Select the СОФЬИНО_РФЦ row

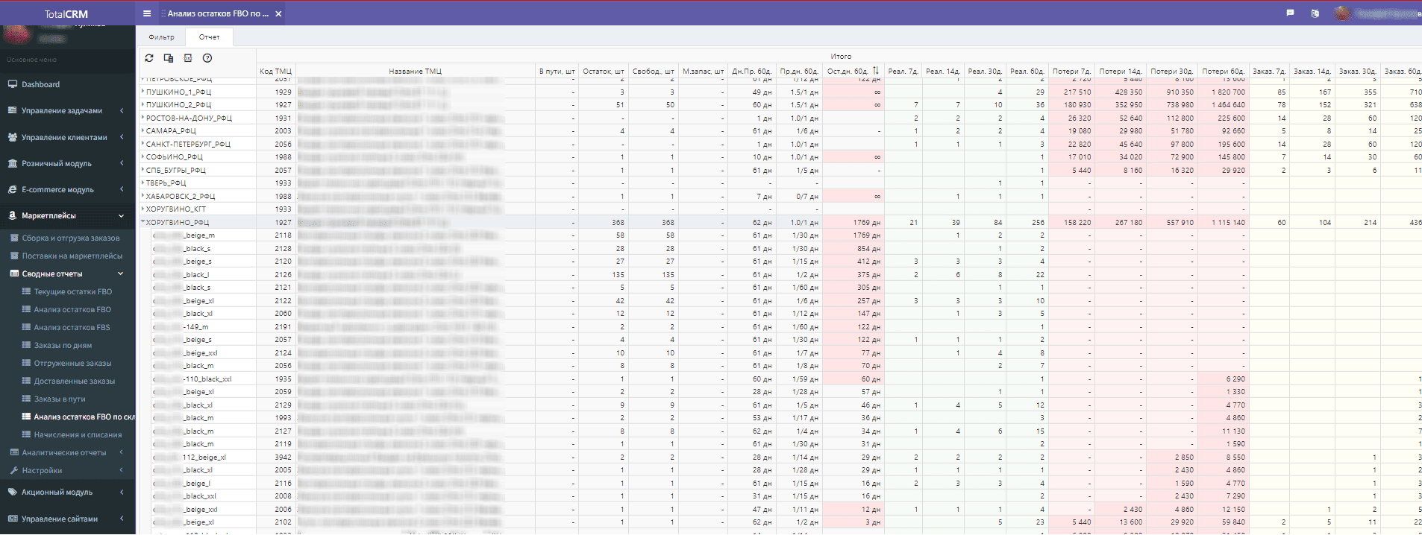tap(779, 156)
